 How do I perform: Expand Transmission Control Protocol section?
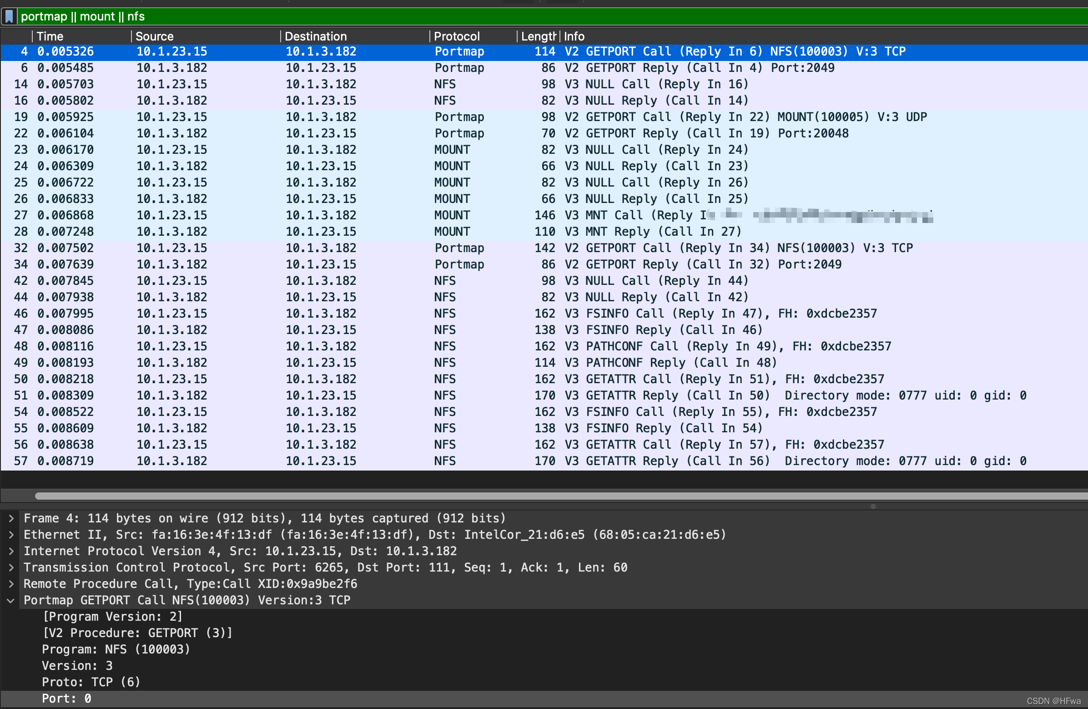(11, 567)
